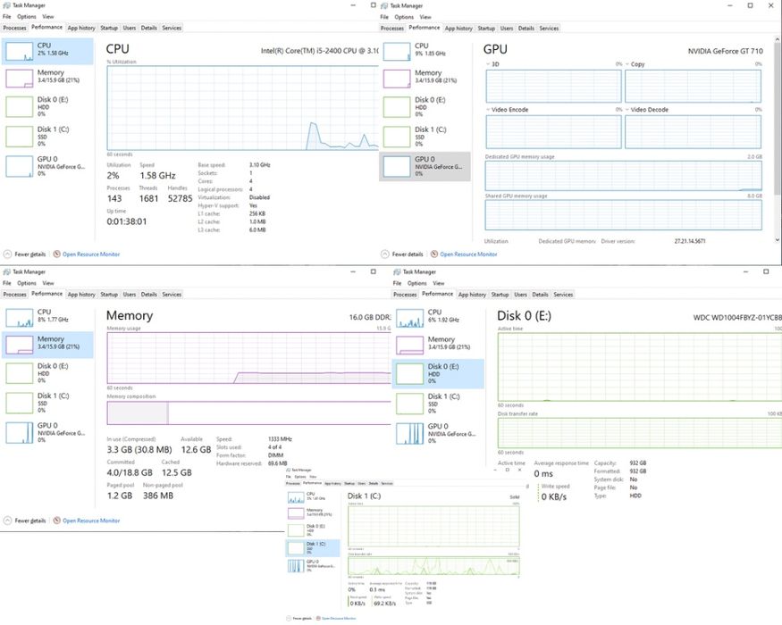The image size is (782, 625).
Task: Switch to Performance tab in Disk 0 view window
Action: pyautogui.click(x=437, y=294)
